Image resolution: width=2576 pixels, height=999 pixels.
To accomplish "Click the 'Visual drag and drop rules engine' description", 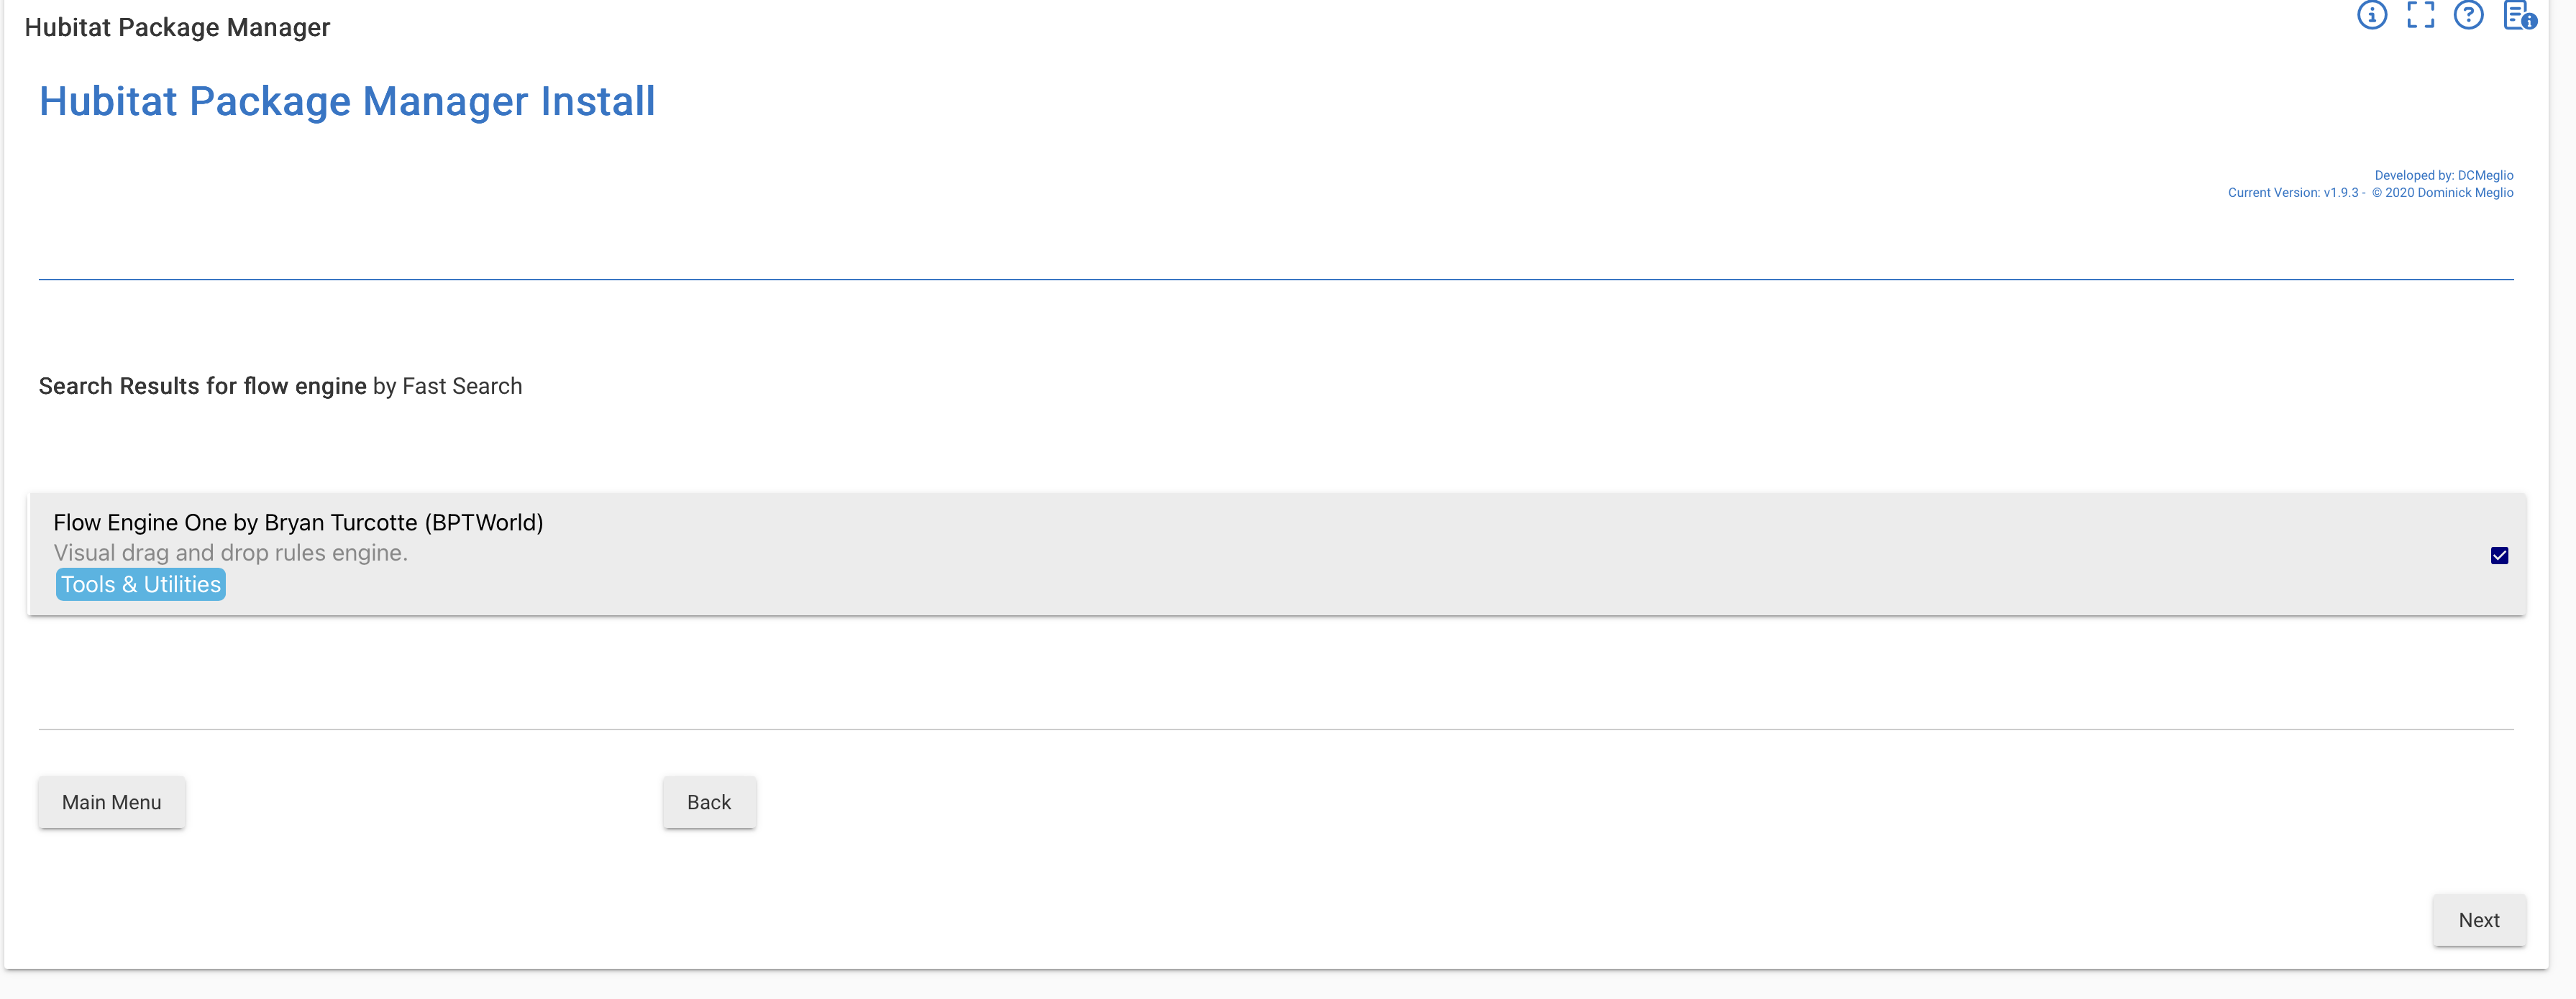I will (230, 553).
